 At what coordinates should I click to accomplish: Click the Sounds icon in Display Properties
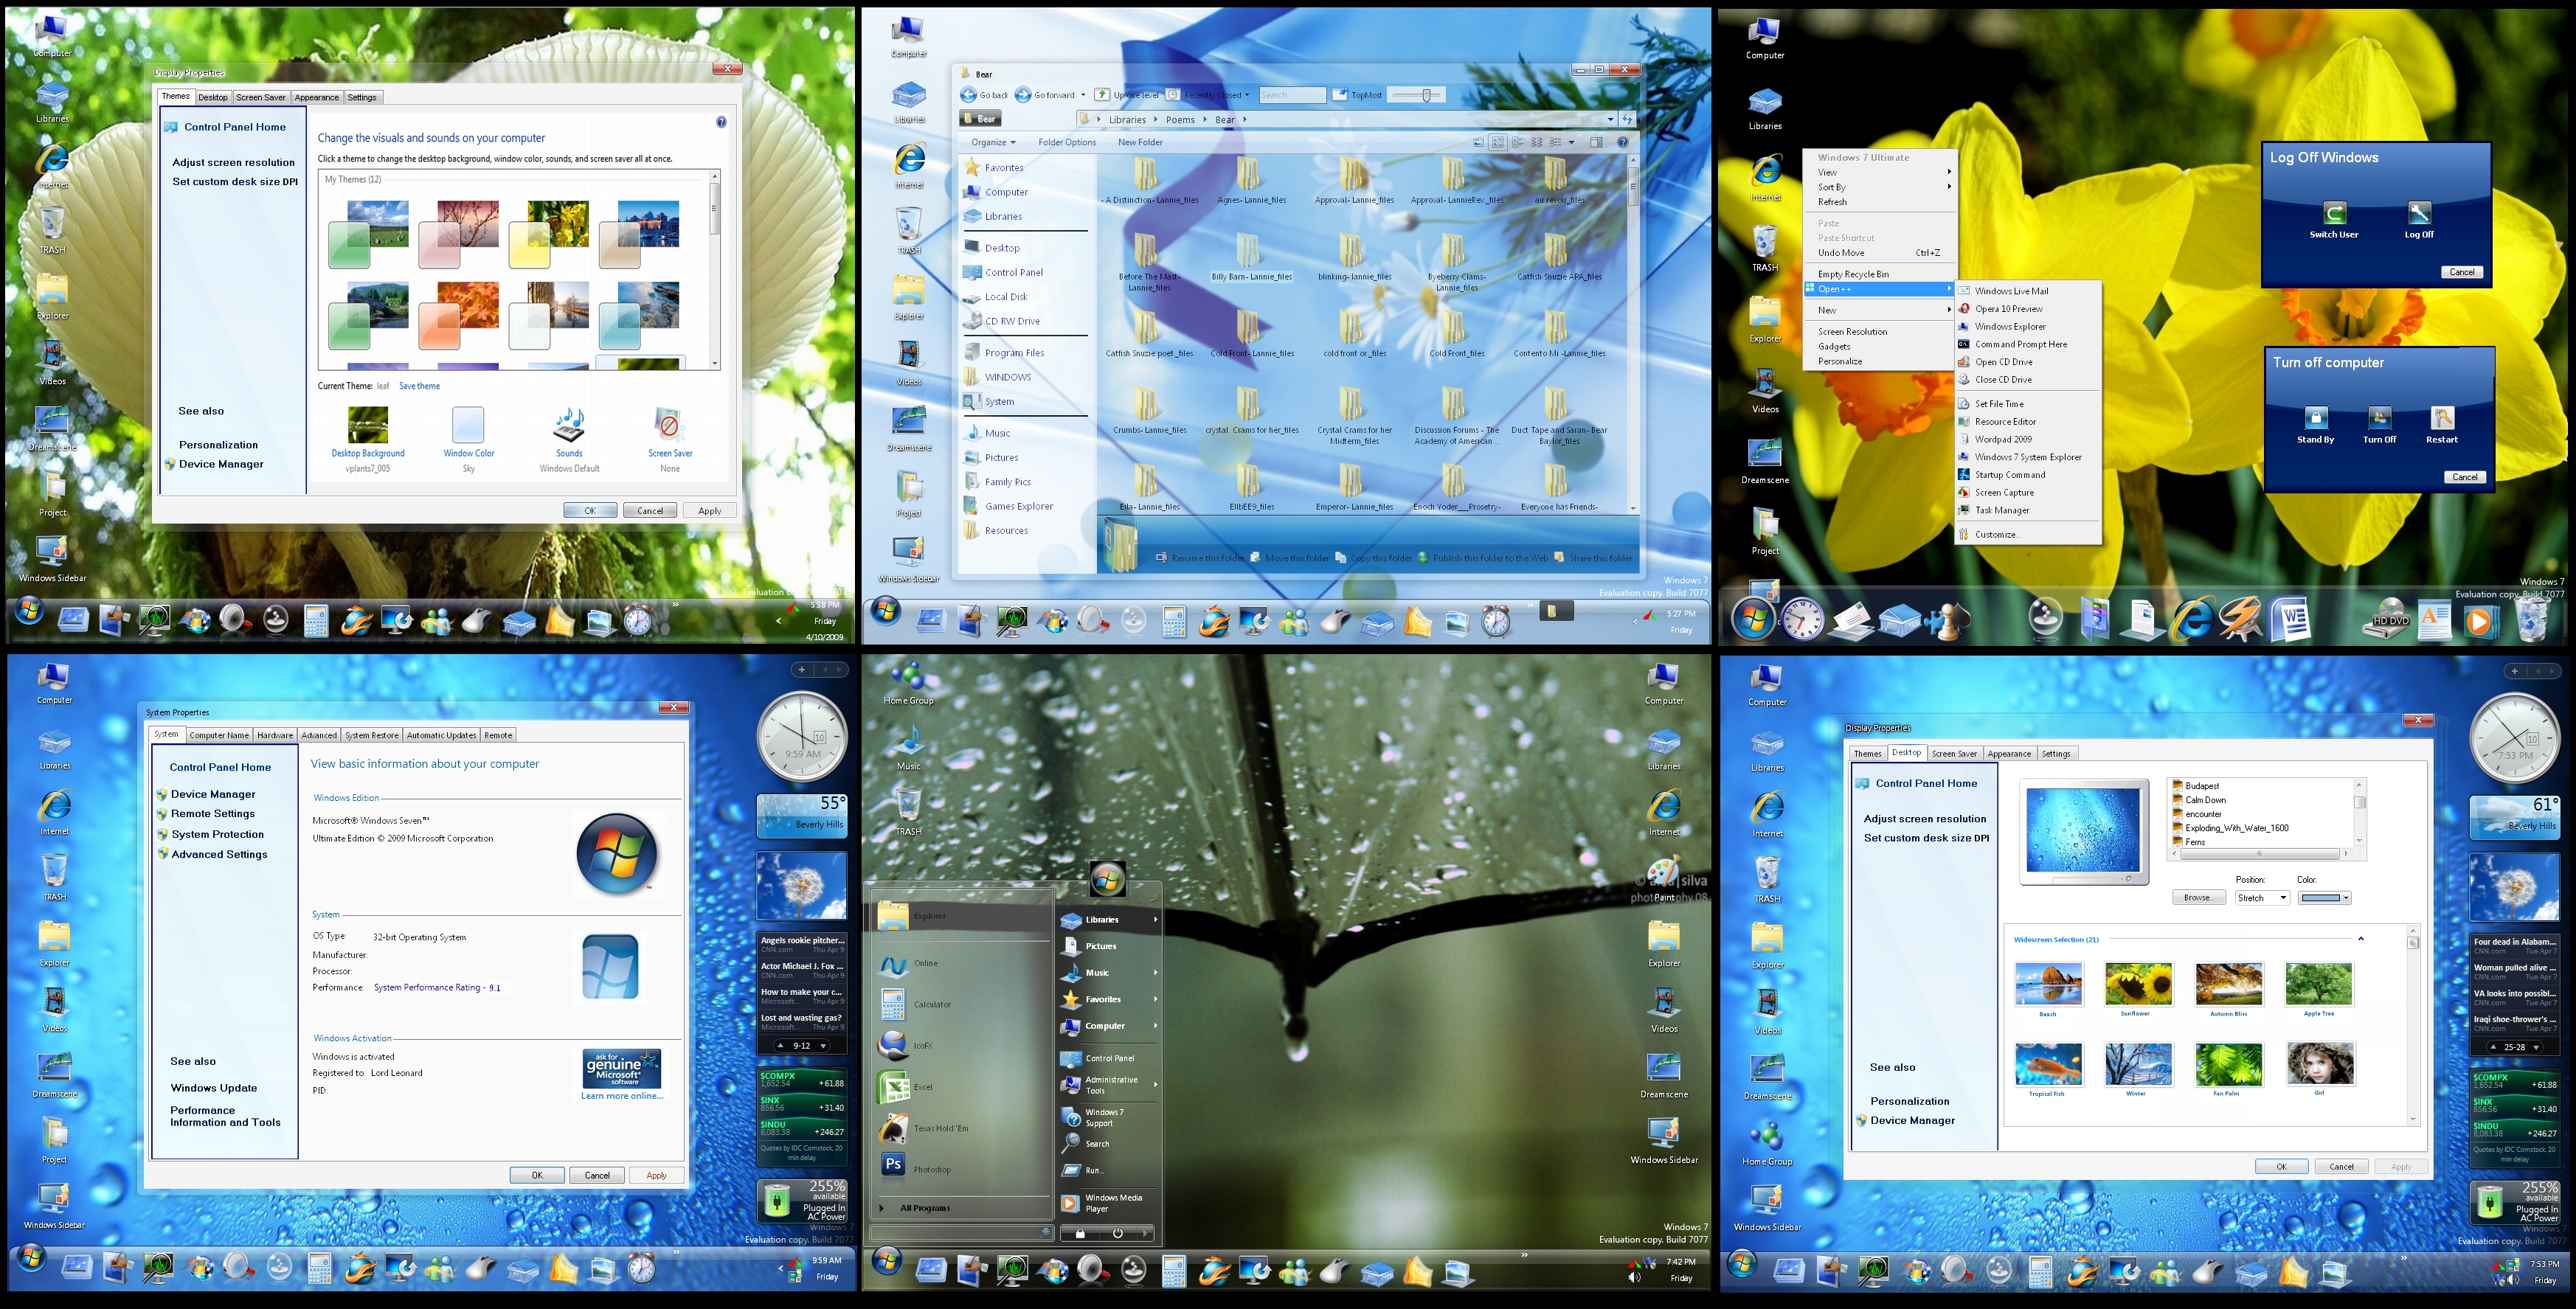coord(569,424)
